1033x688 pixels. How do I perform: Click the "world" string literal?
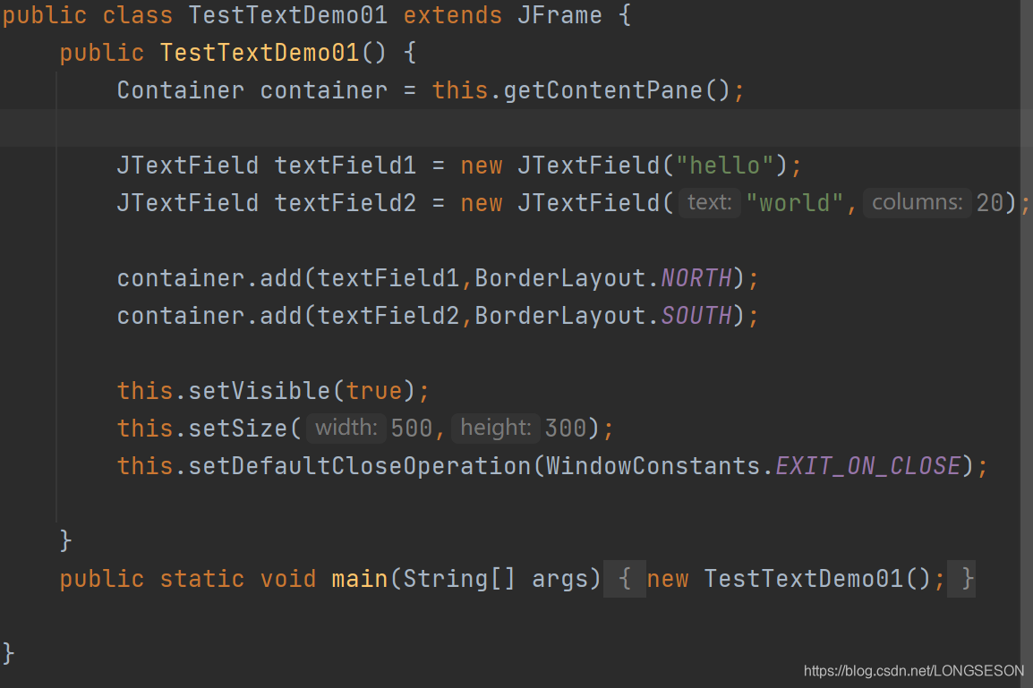(x=795, y=203)
